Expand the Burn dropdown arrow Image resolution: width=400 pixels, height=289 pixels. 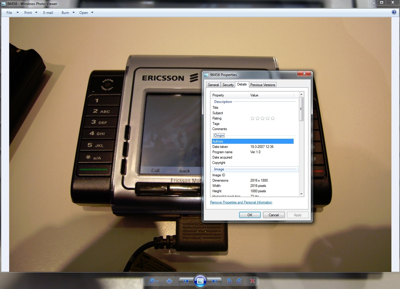tap(73, 13)
